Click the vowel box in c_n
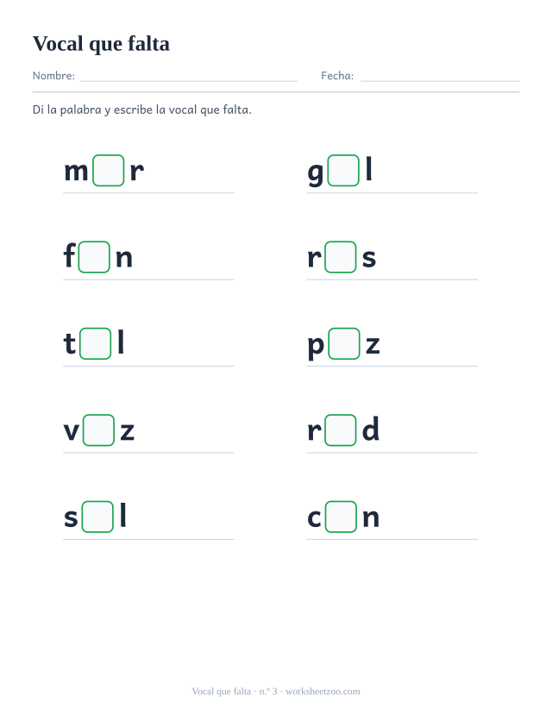Screen dimensions: 552x715 [341, 517]
